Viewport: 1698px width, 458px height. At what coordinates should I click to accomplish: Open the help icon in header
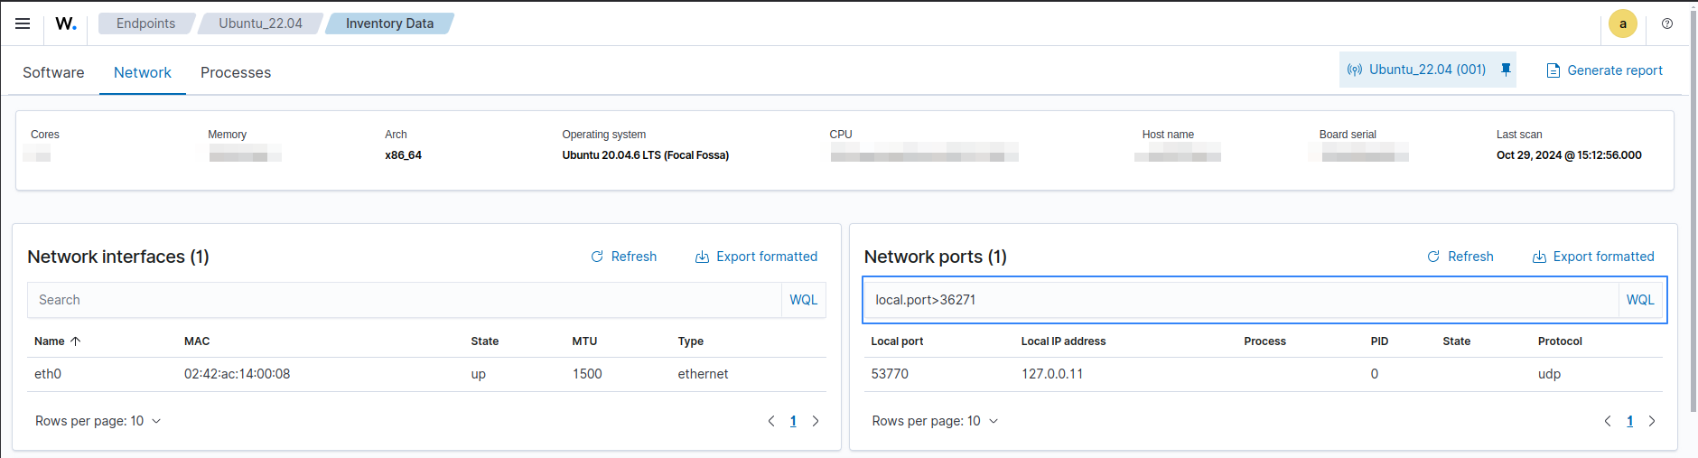point(1667,24)
